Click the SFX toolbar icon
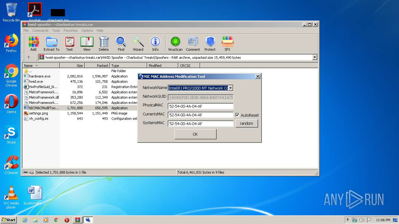Screen dimensions: 399x224 click(228, 44)
